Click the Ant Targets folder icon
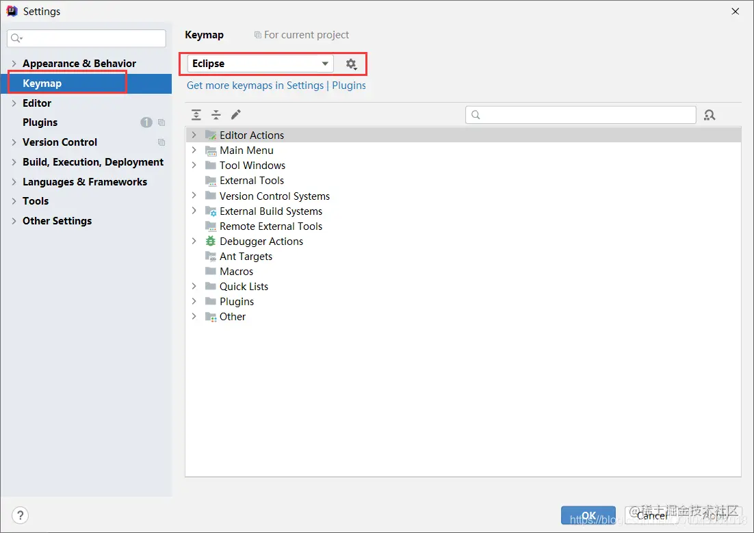Image resolution: width=754 pixels, height=533 pixels. coord(211,257)
